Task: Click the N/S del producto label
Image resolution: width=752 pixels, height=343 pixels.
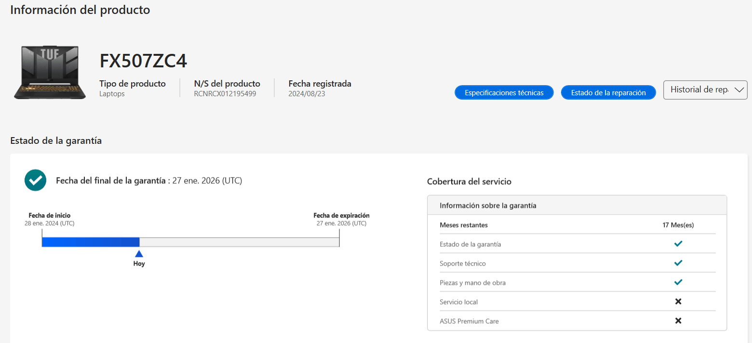Action: coord(227,84)
